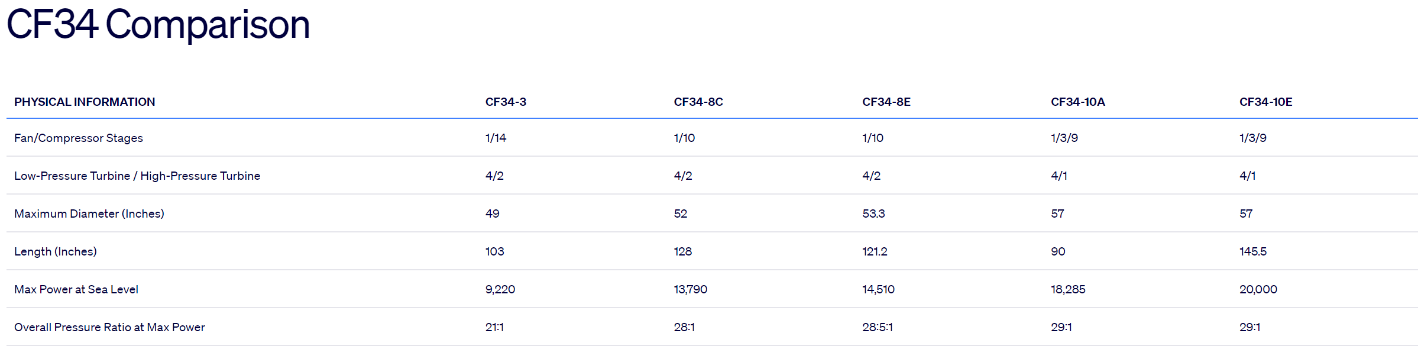Viewport: 1418px width, 359px height.
Task: Click the 1/14 stages value for CF34-3
Action: [x=496, y=138]
